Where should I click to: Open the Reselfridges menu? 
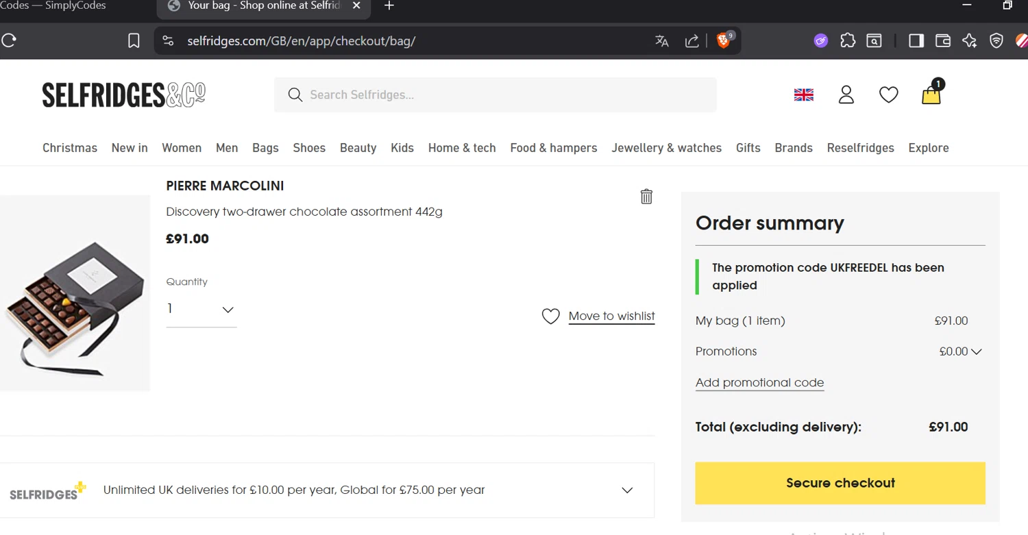pyautogui.click(x=861, y=148)
